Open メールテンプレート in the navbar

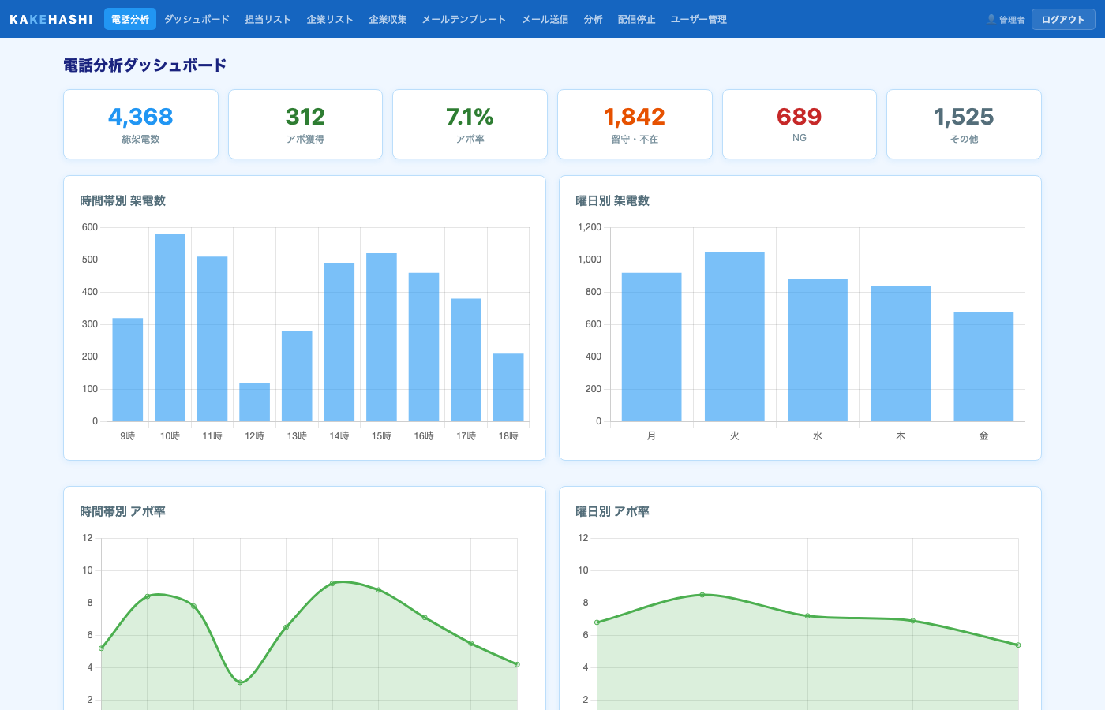(x=464, y=19)
